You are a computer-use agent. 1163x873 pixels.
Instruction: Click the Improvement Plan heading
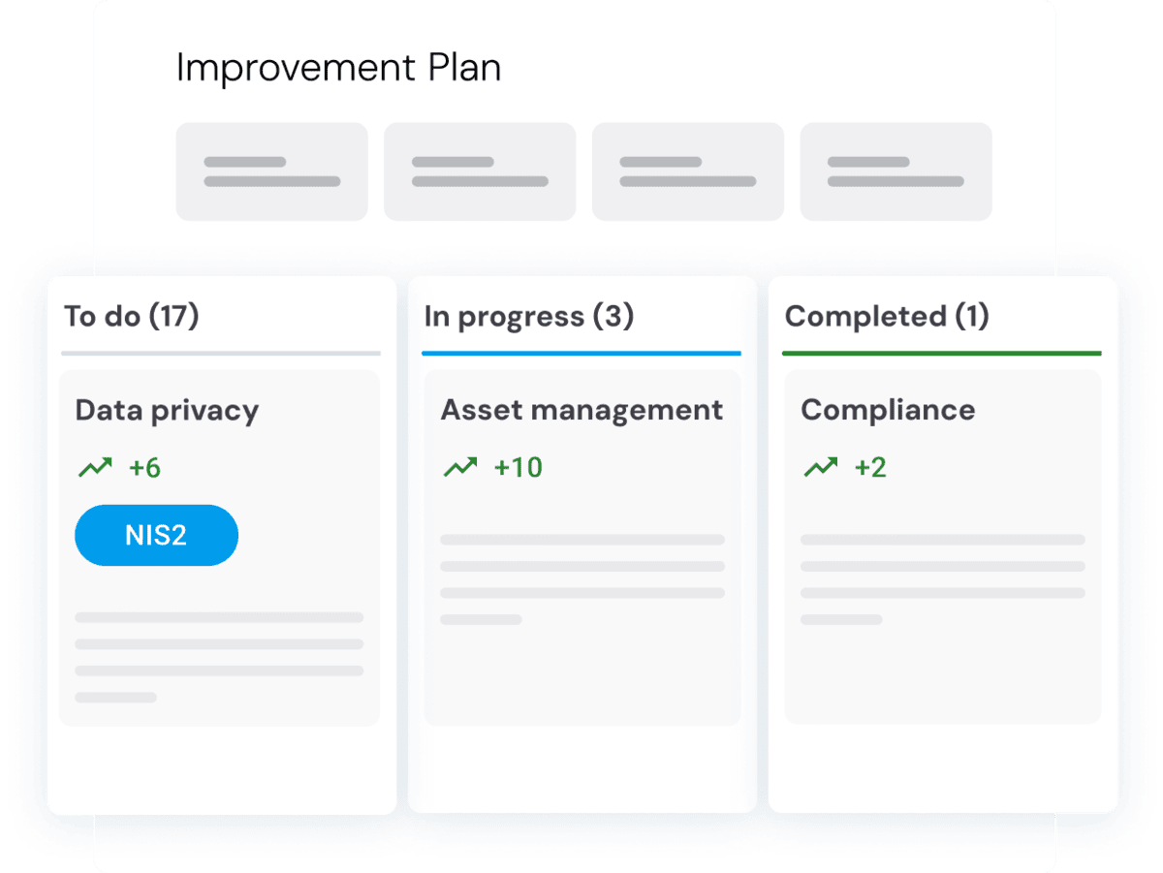(x=338, y=69)
